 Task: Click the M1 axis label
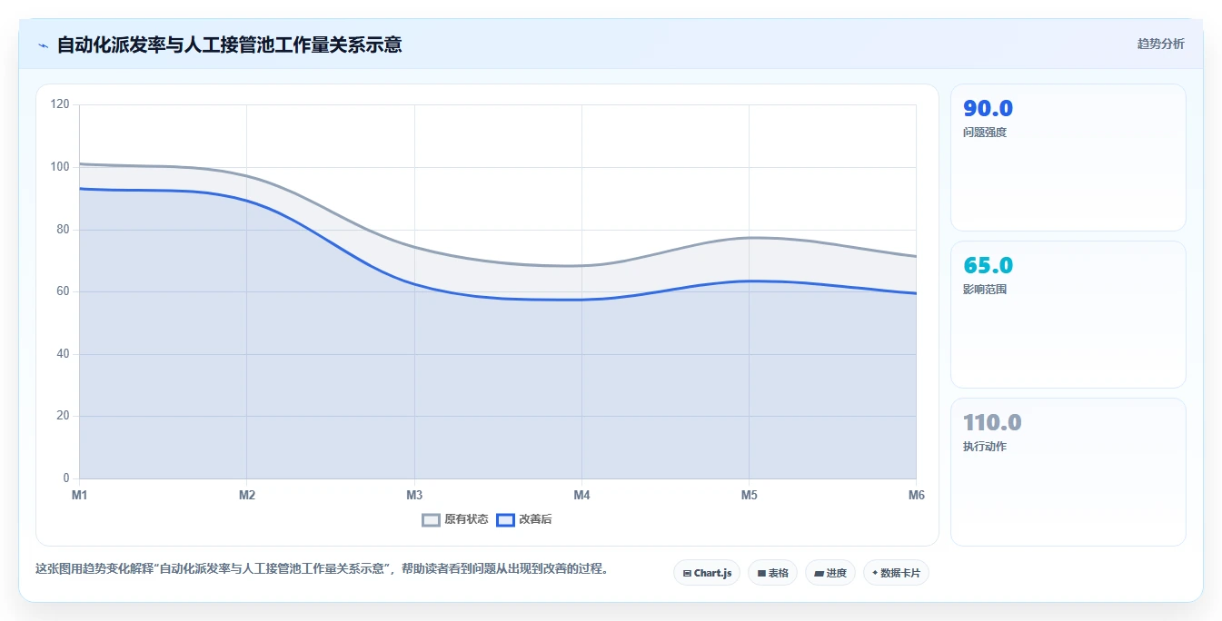pos(80,495)
